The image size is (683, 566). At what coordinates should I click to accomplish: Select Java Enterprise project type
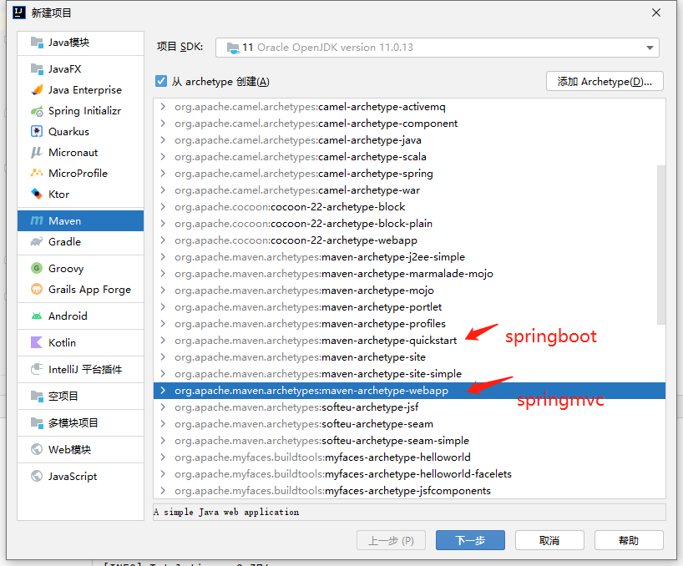tap(81, 89)
